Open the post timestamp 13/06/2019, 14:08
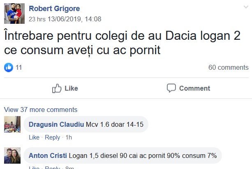This screenshot has width=252, height=169. tap(74, 19)
